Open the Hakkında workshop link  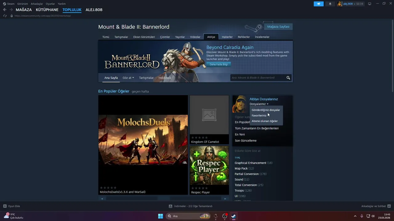(x=165, y=78)
